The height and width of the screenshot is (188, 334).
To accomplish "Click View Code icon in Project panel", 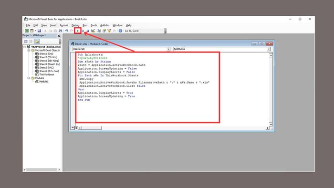I will (x=26, y=42).
